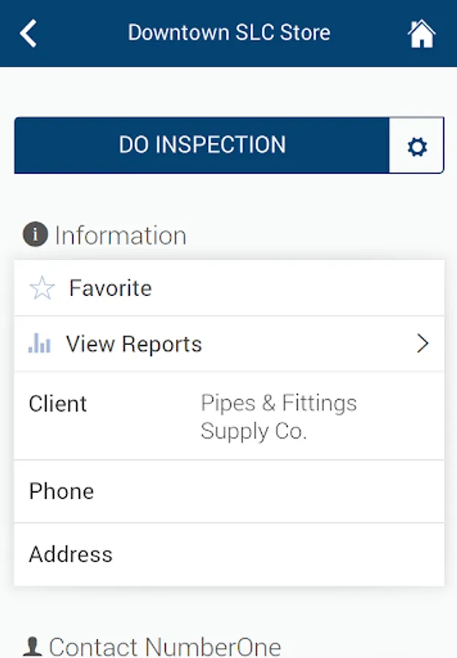
Task: Tap the Phone label
Action: click(61, 491)
